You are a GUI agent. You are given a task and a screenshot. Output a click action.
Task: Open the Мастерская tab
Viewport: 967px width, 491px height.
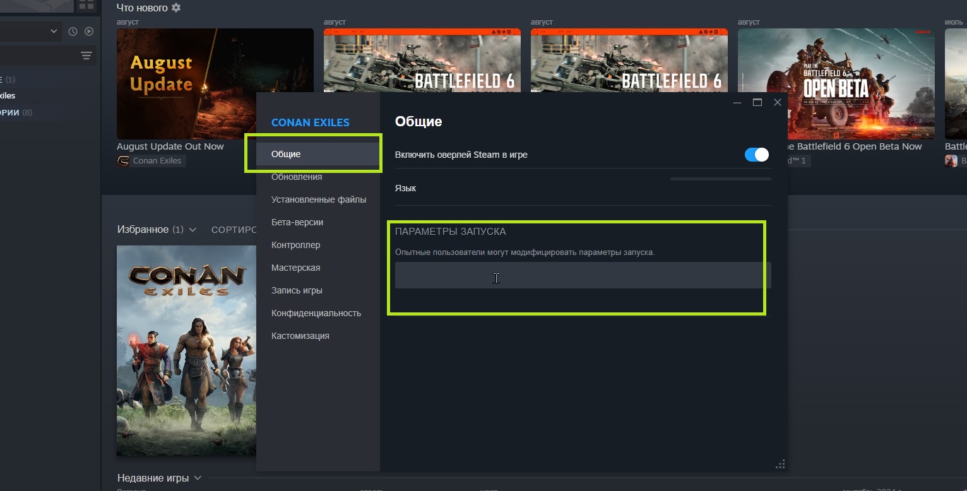(318, 268)
